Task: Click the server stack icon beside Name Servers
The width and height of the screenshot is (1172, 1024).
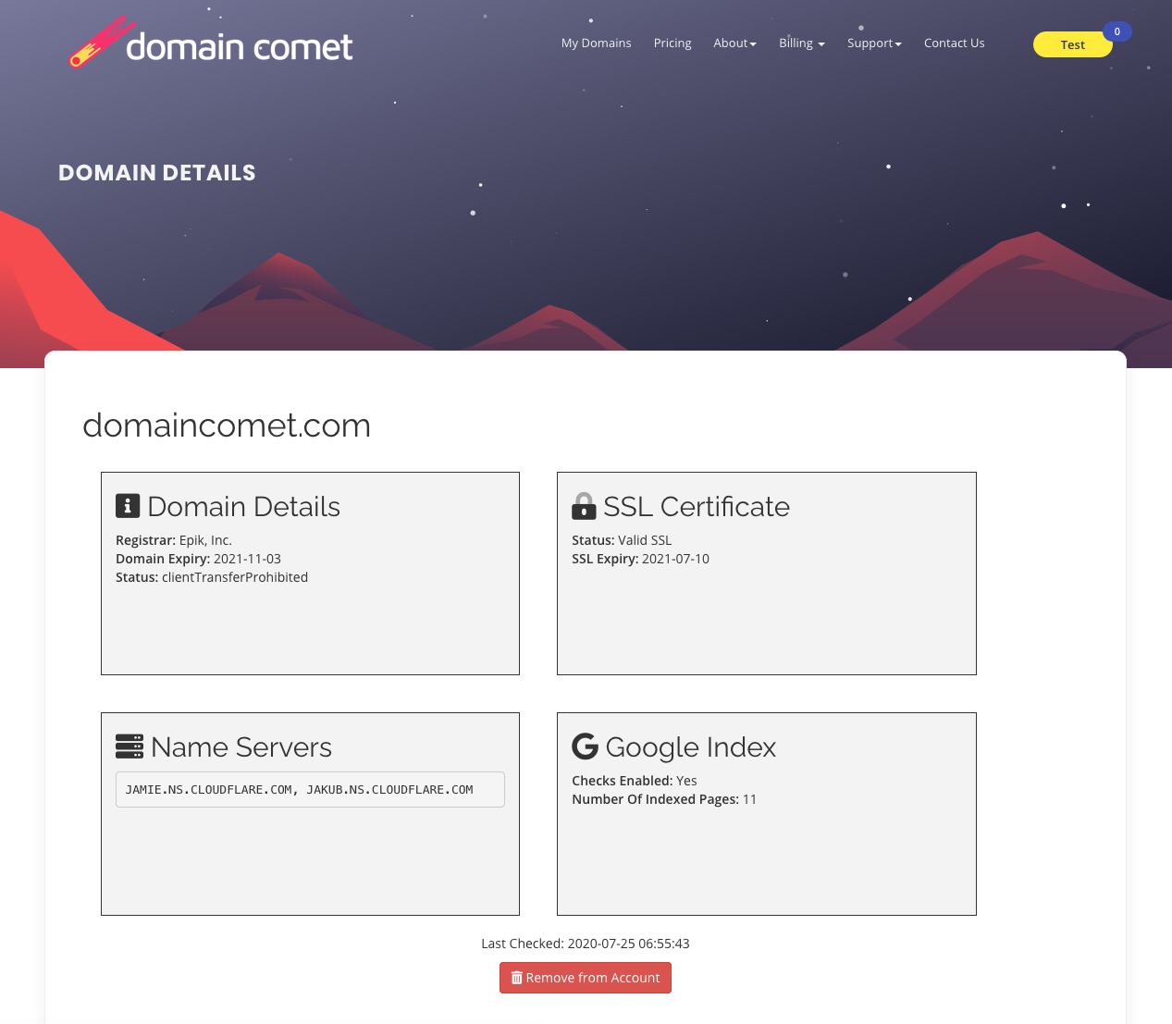Action: click(x=129, y=746)
